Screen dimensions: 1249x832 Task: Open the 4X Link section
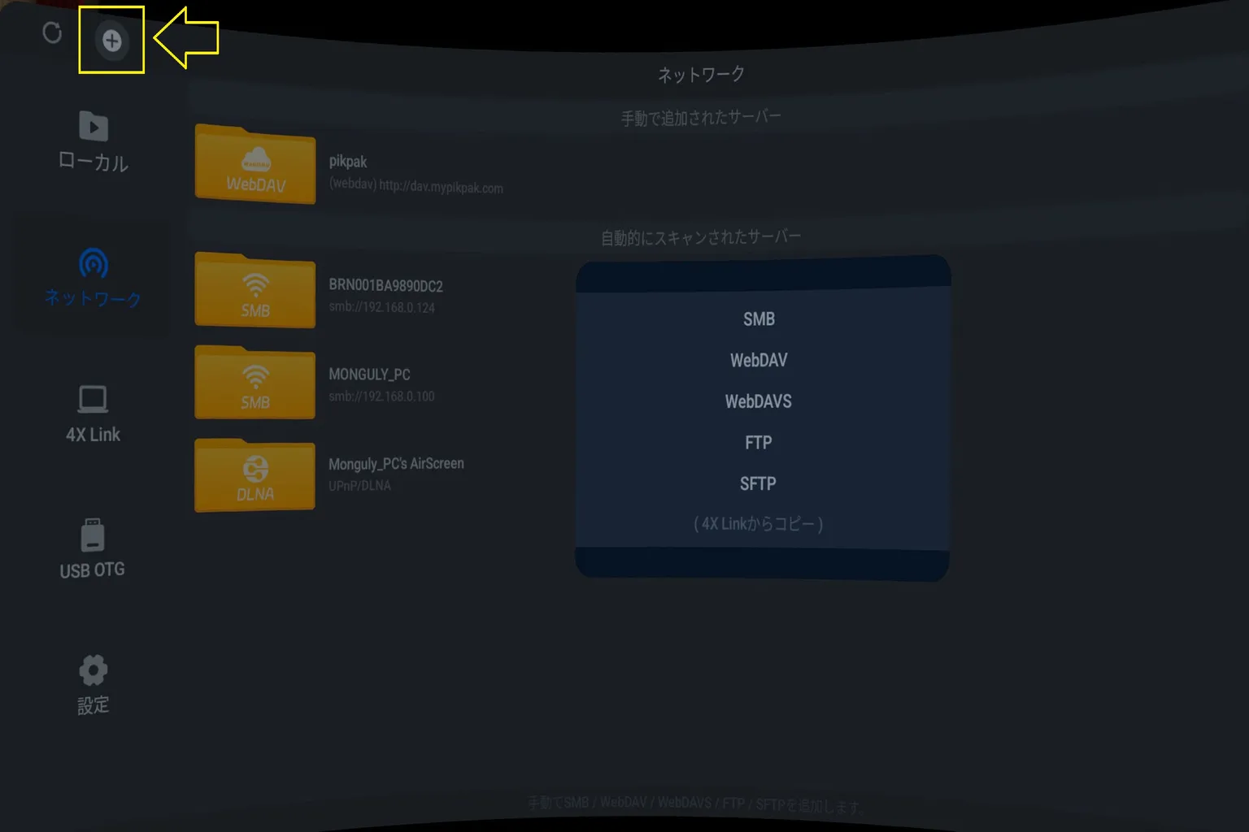(x=93, y=414)
